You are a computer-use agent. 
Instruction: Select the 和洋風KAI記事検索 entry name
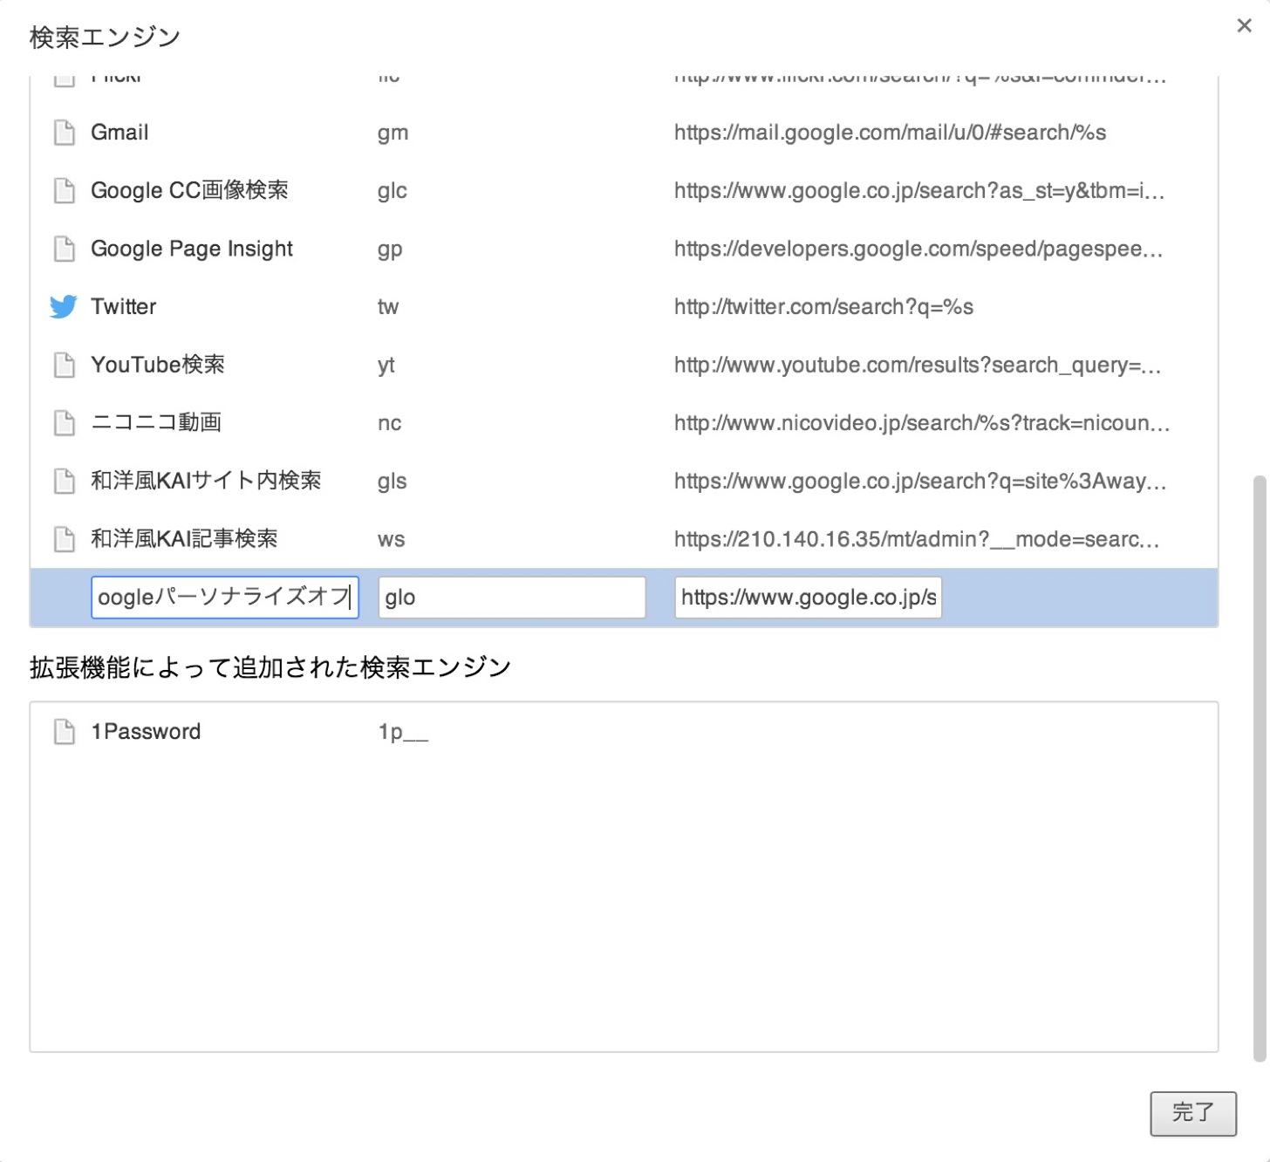pyautogui.click(x=184, y=539)
